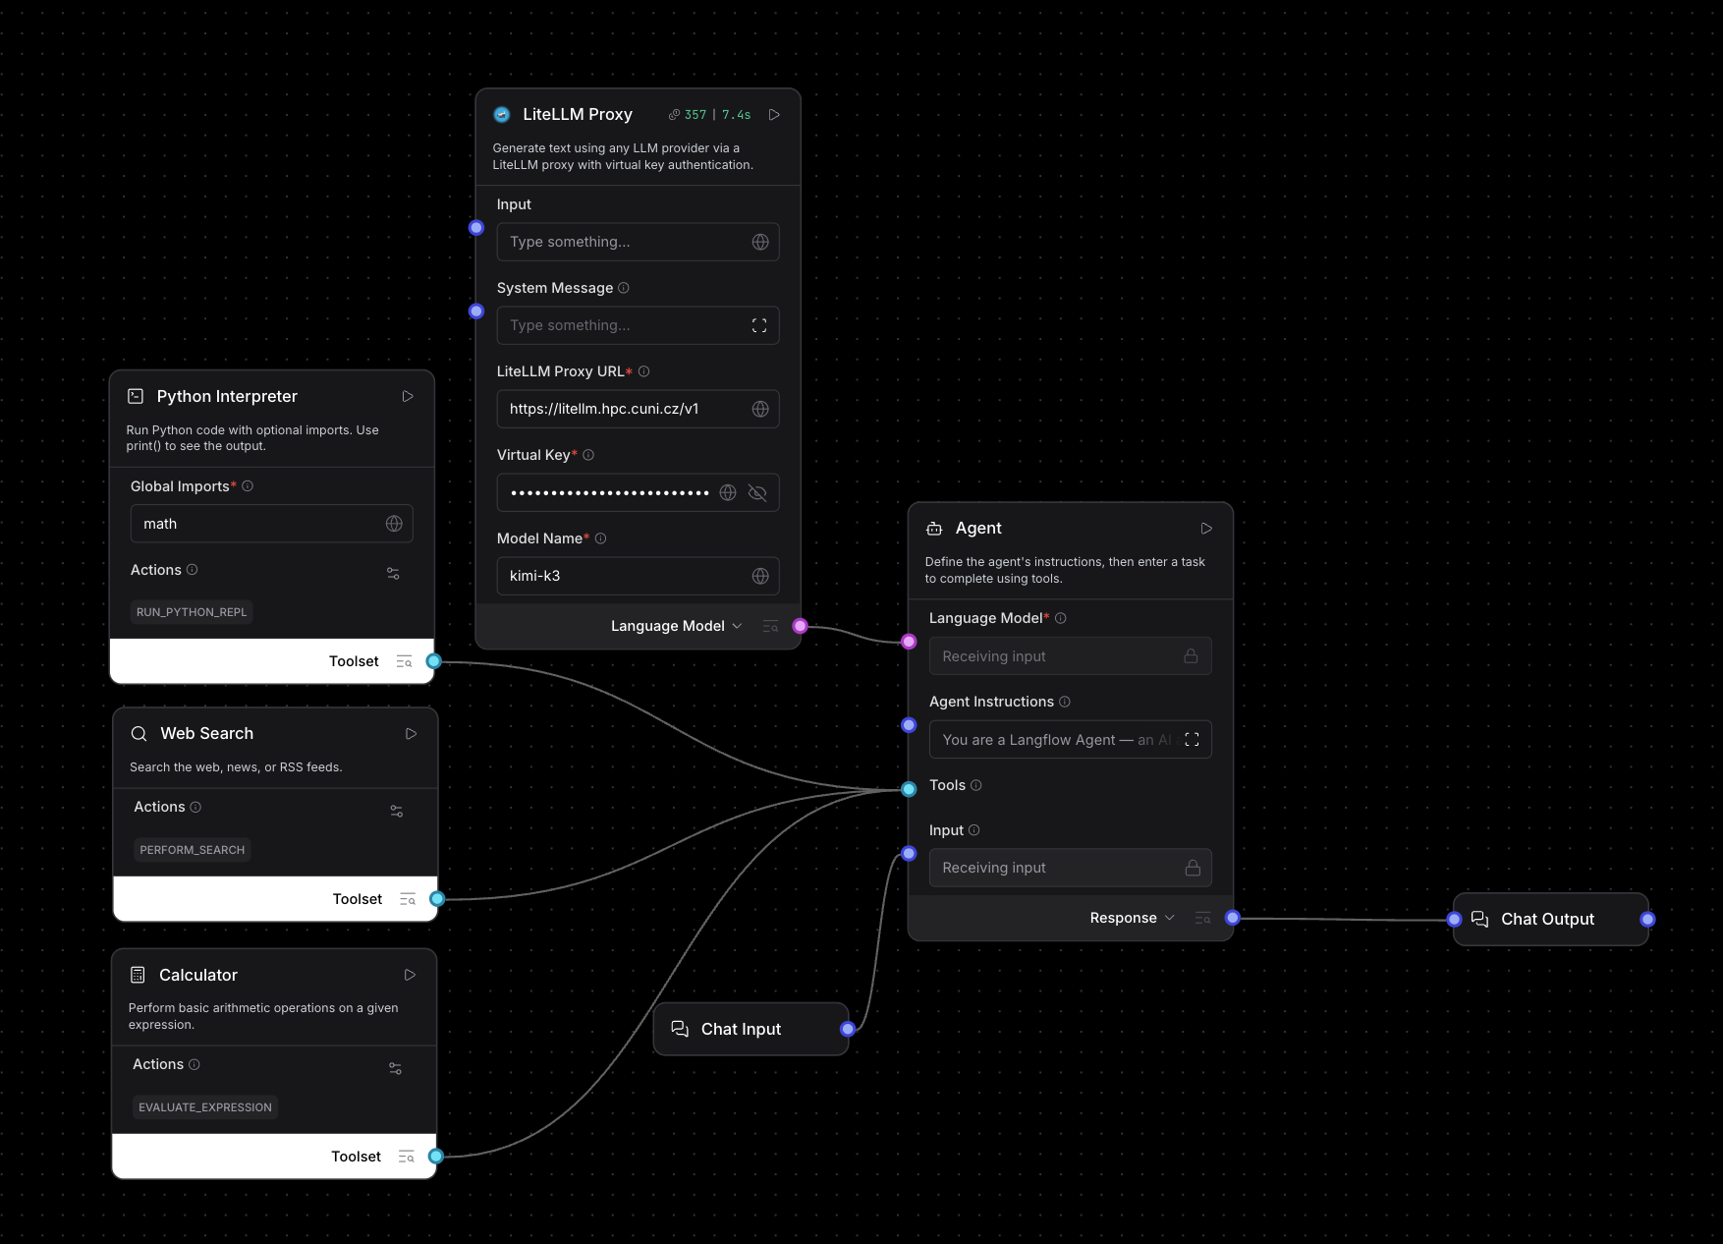Select the PERFORM_SEARCH action tag

[x=193, y=850]
